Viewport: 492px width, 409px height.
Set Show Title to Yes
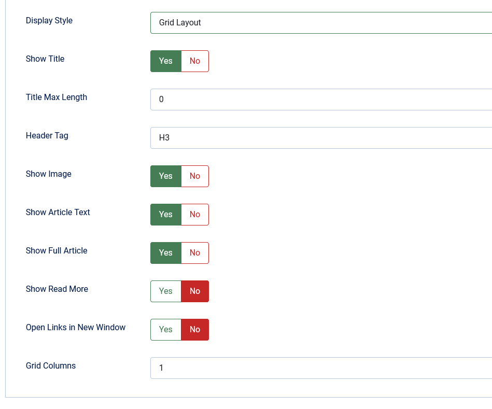[x=166, y=61]
